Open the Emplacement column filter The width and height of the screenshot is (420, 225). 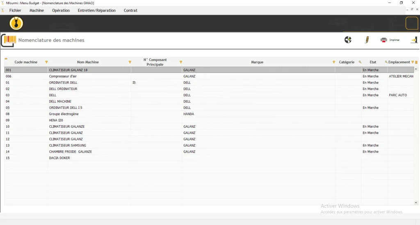point(413,62)
